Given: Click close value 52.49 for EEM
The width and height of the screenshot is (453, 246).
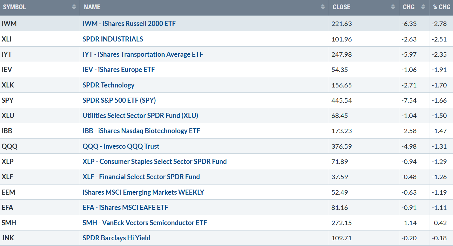Looking at the screenshot, I should [x=340, y=192].
